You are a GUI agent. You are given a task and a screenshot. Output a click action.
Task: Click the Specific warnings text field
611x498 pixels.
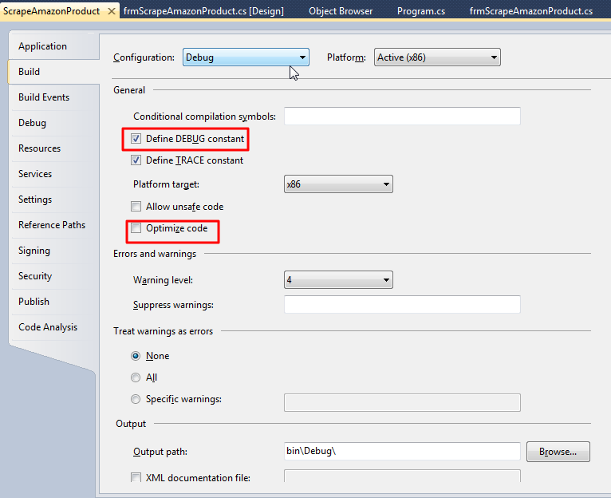402,403
